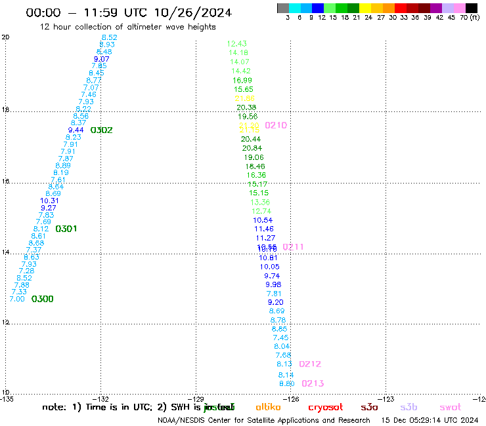Select the wave height reading 12.43

pos(237,44)
